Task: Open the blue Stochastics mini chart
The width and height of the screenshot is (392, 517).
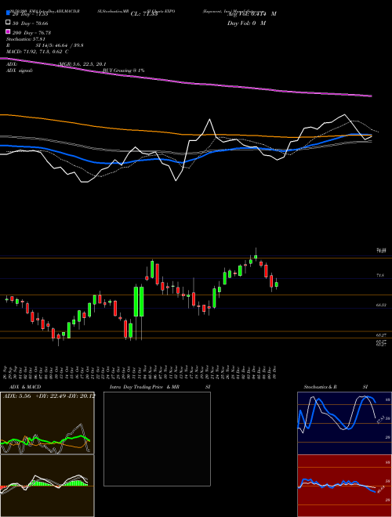Action: pos(344,423)
